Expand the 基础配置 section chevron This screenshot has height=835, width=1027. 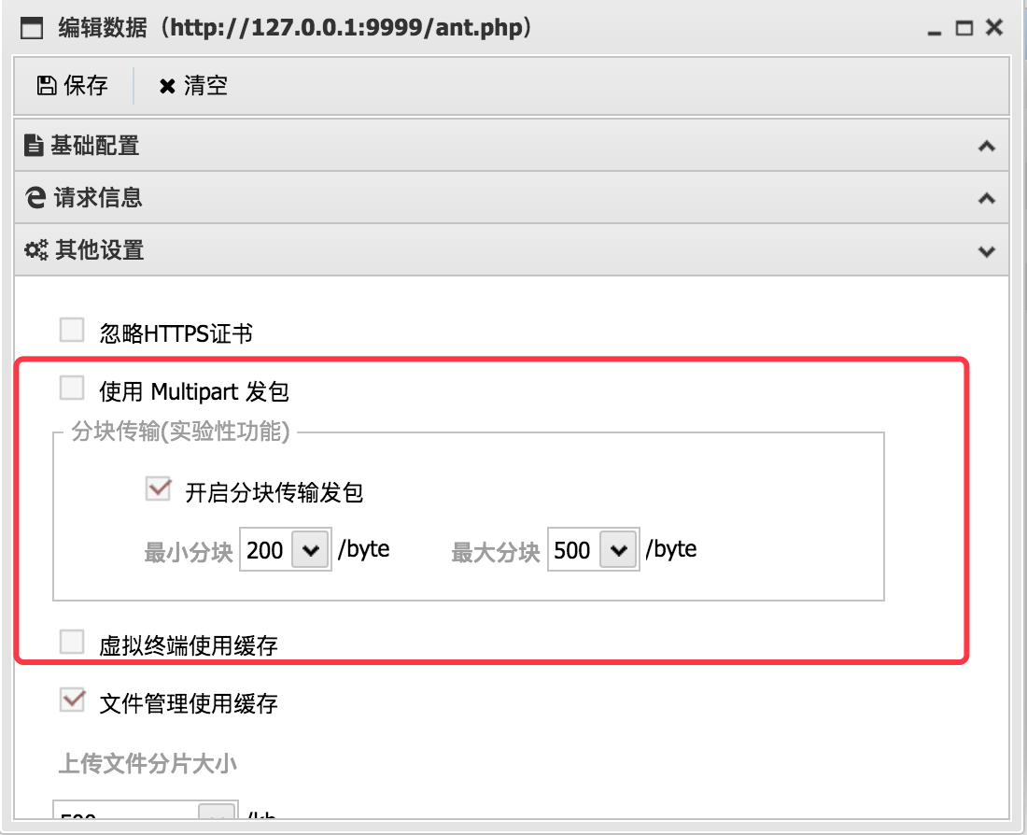[x=987, y=146]
